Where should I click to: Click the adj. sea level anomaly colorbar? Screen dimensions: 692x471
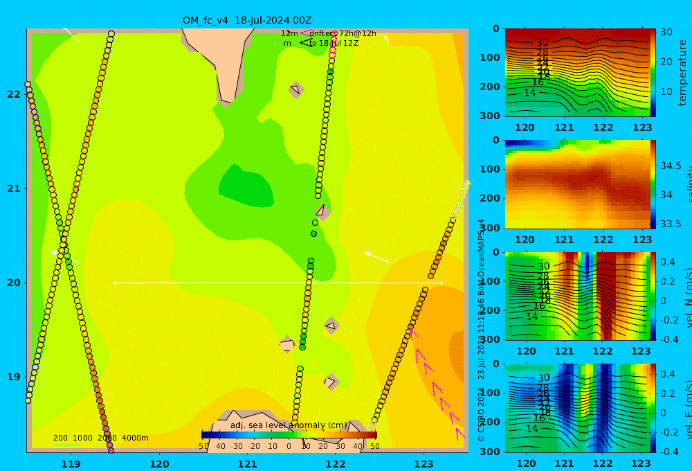pos(289,435)
